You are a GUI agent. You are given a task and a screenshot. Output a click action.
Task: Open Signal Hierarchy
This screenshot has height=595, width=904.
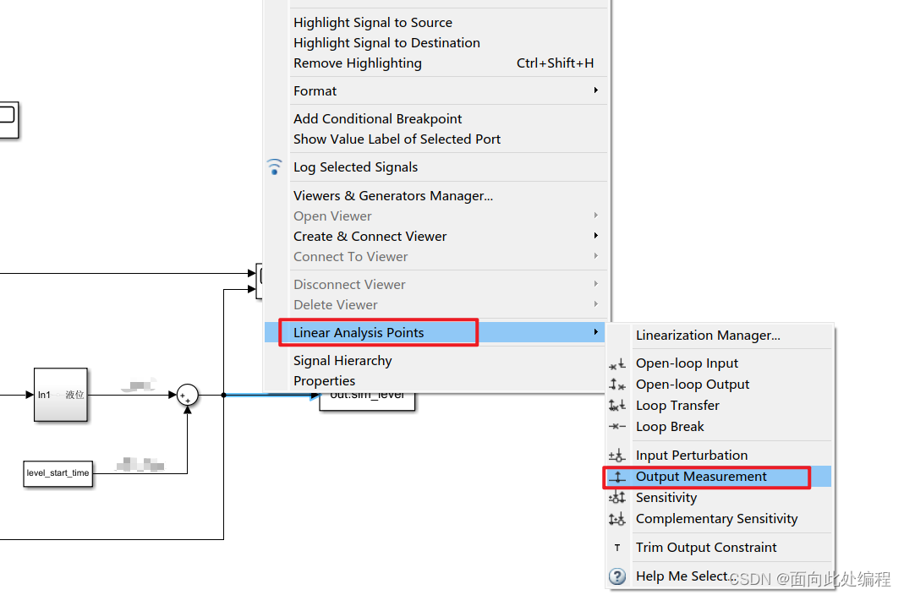(x=342, y=361)
